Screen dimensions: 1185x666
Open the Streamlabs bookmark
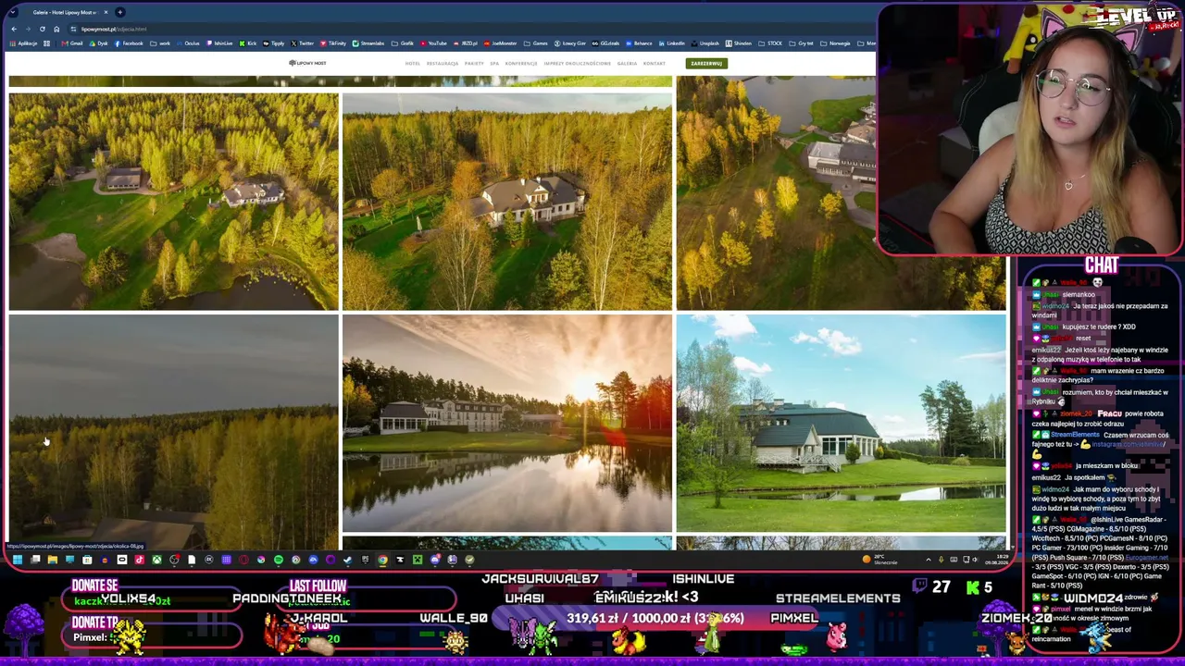369,43
